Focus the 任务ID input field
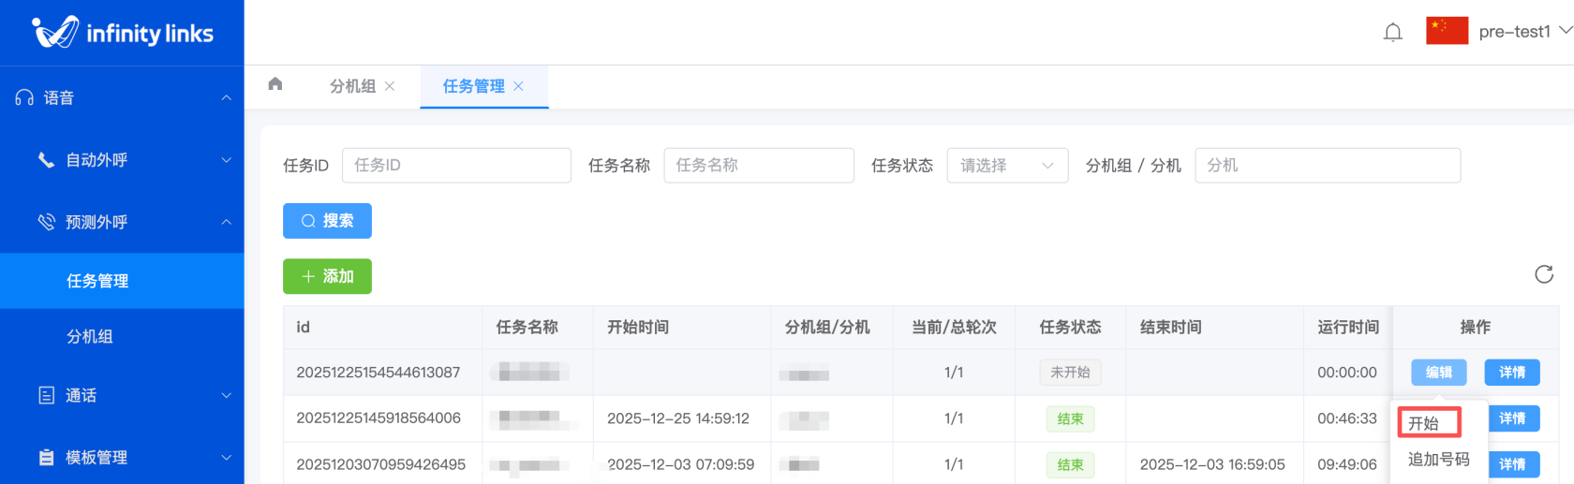The image size is (1574, 484). pos(456,166)
